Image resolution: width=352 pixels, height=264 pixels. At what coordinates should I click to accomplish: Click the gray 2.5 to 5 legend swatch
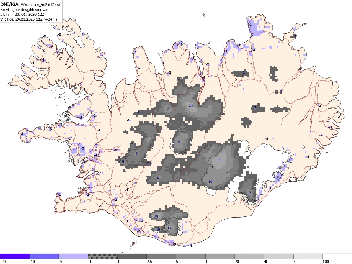click(162, 256)
